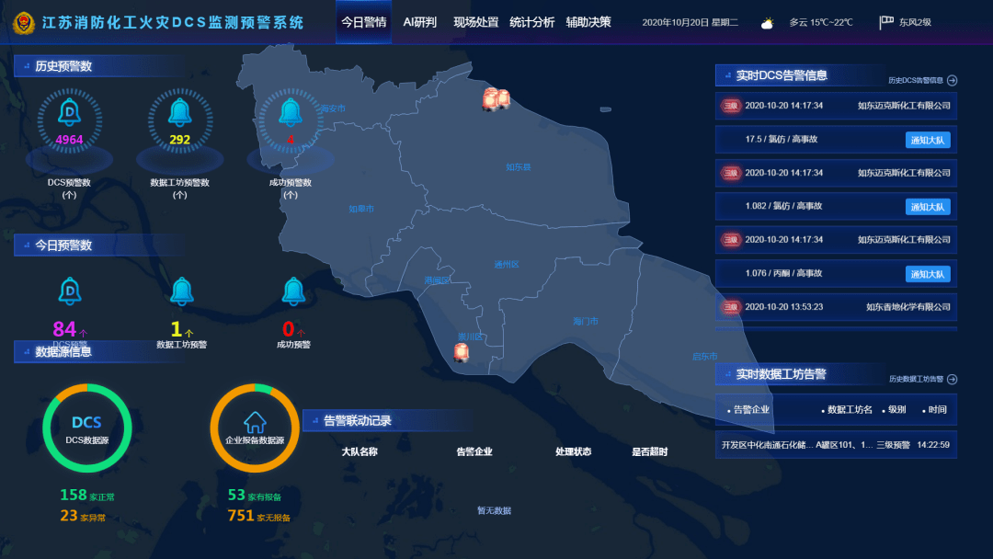Select the 如东县 region on the map
Image resolution: width=993 pixels, height=559 pixels.
pos(519,167)
